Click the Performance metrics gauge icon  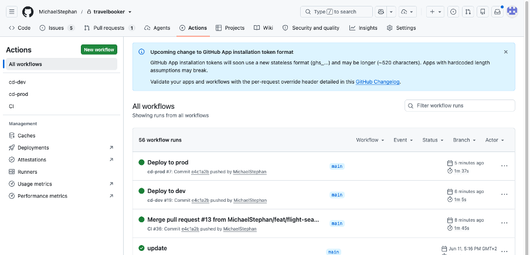pyautogui.click(x=12, y=196)
